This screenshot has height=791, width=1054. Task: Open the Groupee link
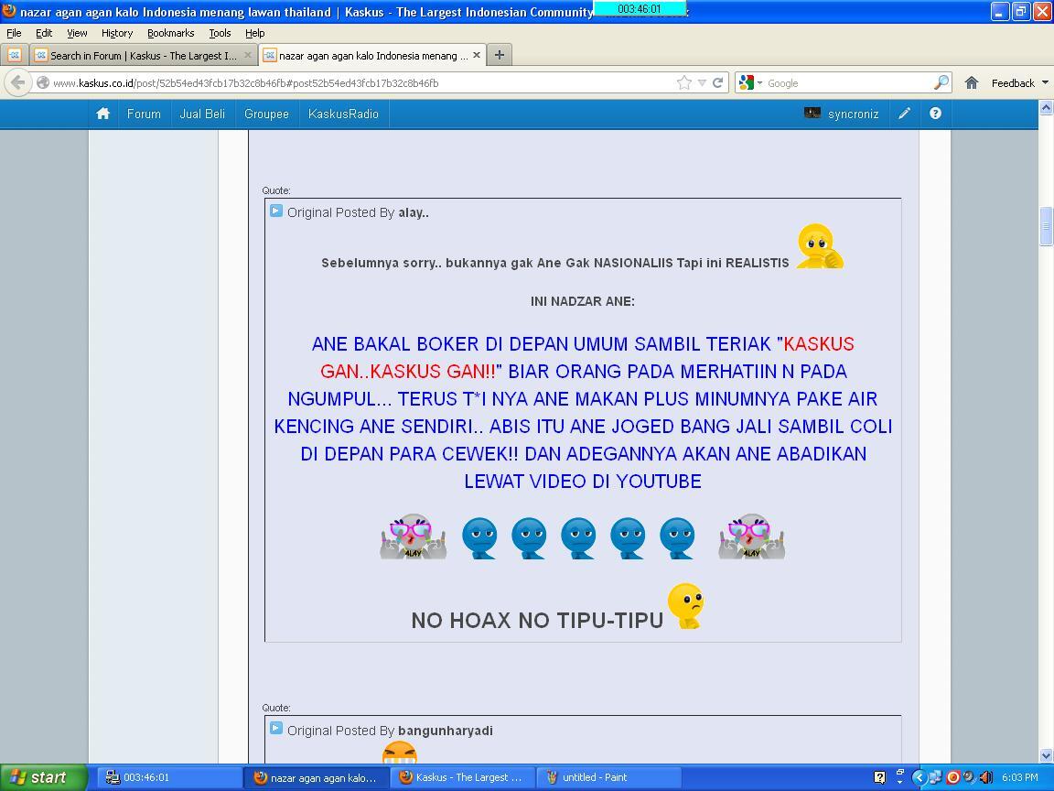(266, 114)
